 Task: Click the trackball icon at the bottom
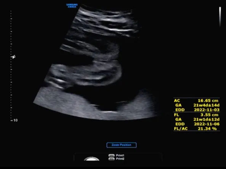[92, 159]
